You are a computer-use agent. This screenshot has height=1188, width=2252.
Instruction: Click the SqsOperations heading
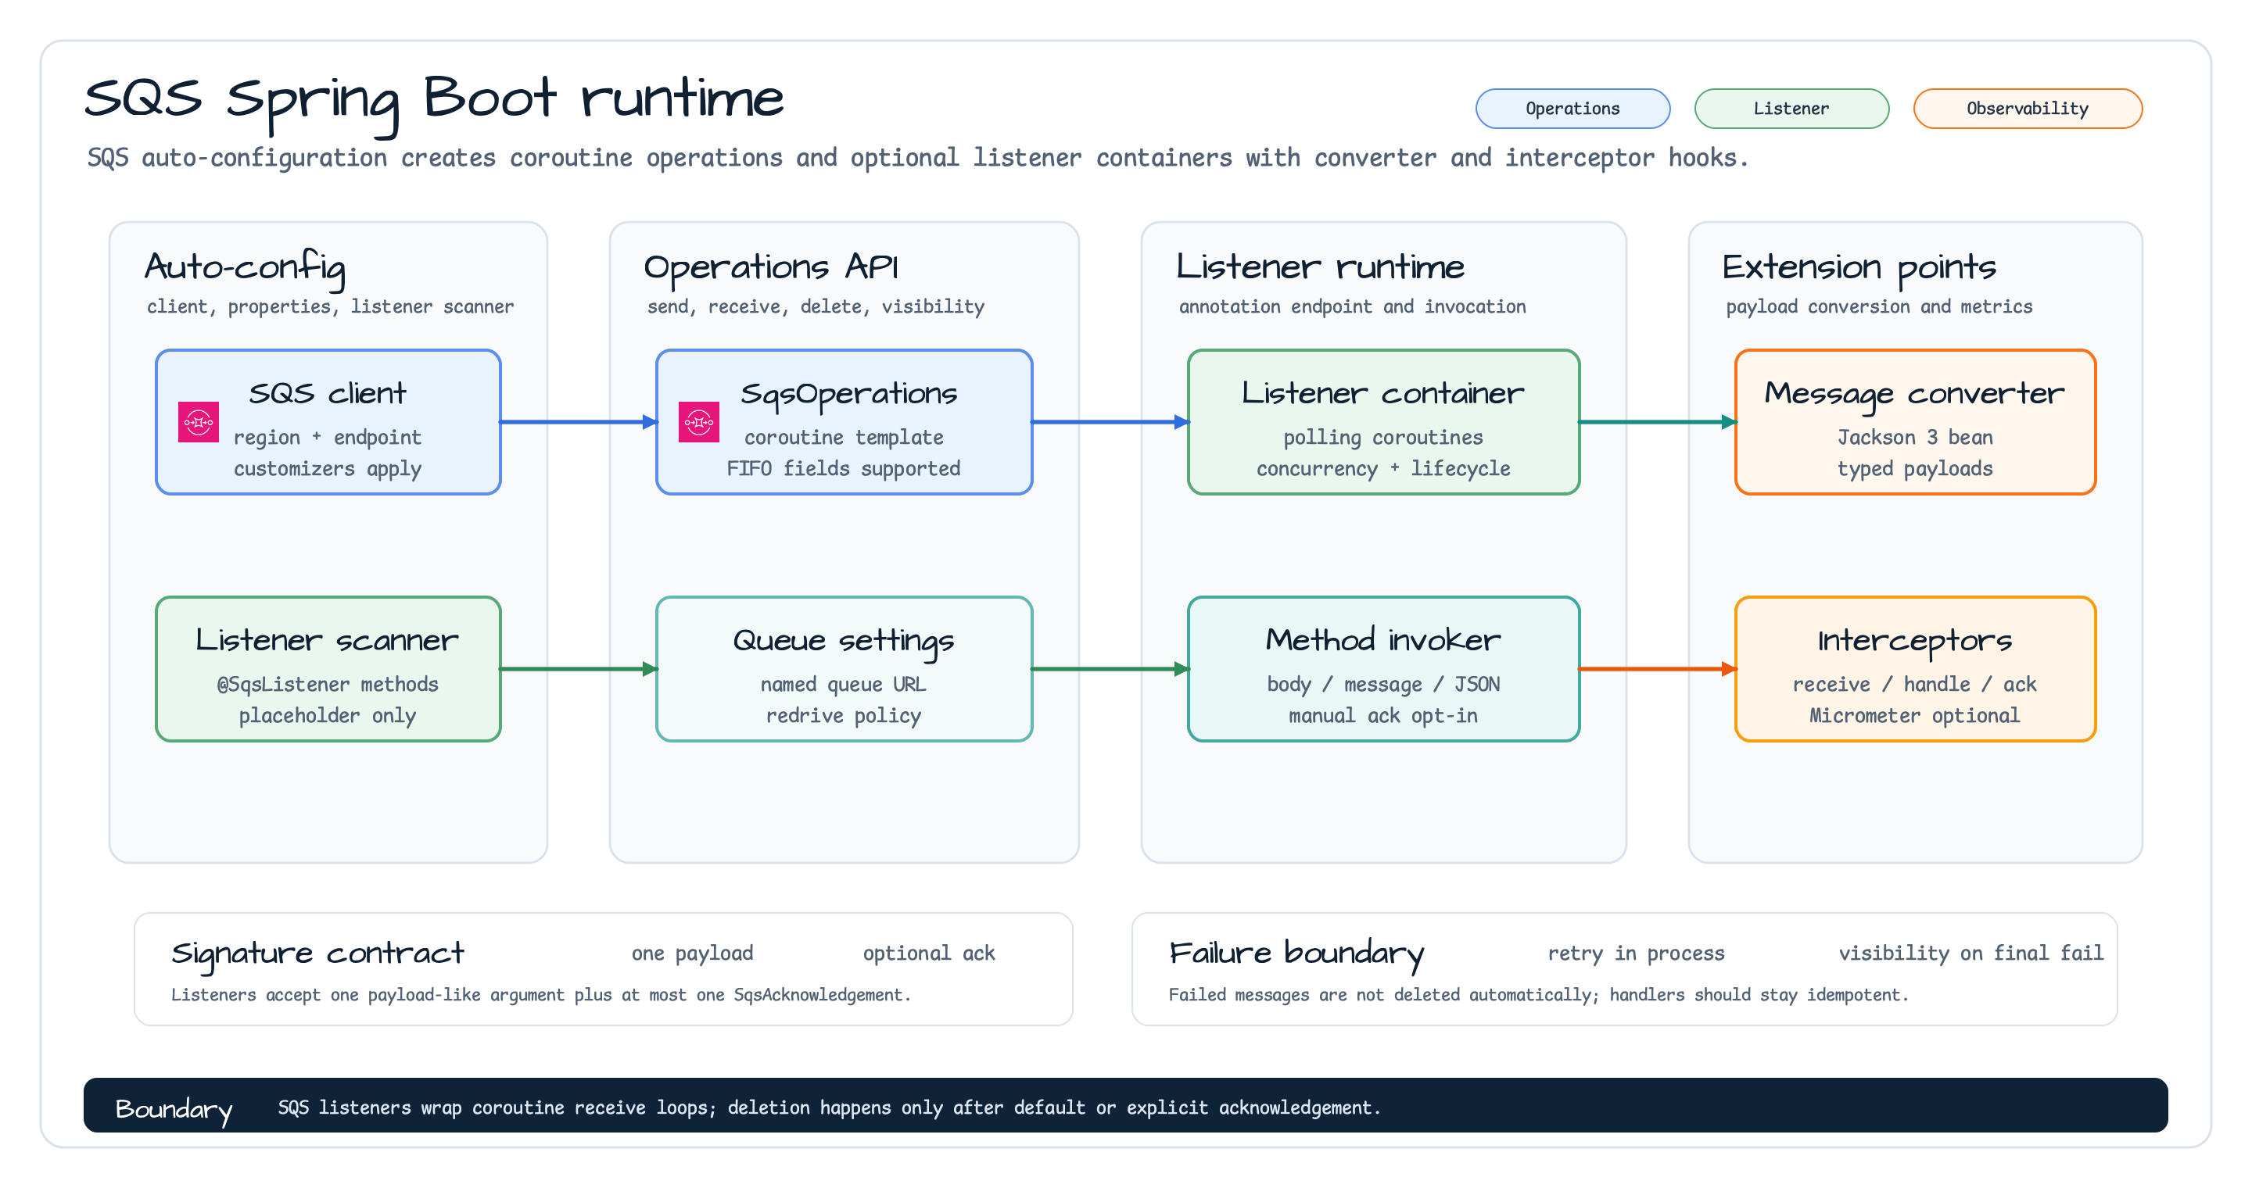tap(849, 395)
